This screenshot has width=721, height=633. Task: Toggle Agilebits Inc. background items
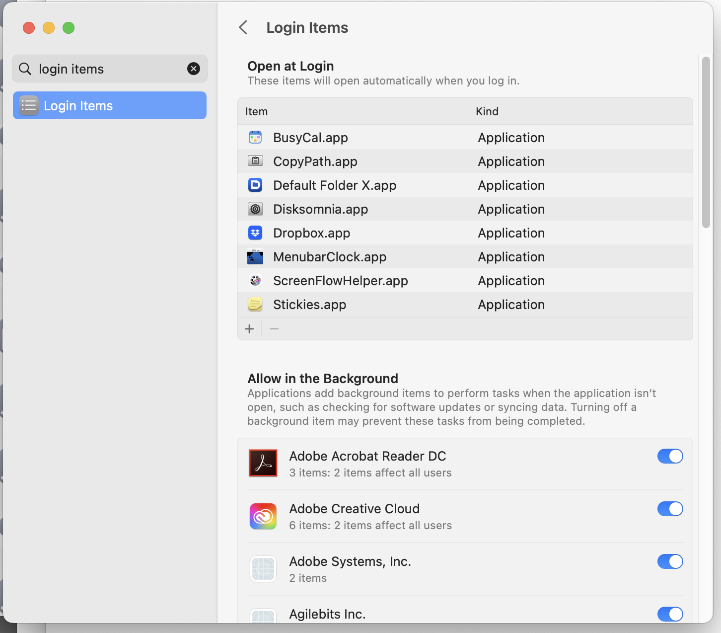point(670,614)
